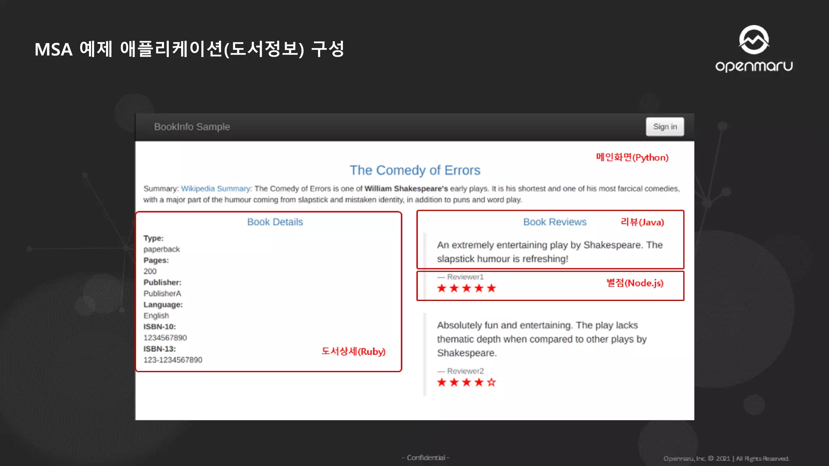This screenshot has height=466, width=829.
Task: Select the Book Reviews heading
Action: pyautogui.click(x=555, y=222)
